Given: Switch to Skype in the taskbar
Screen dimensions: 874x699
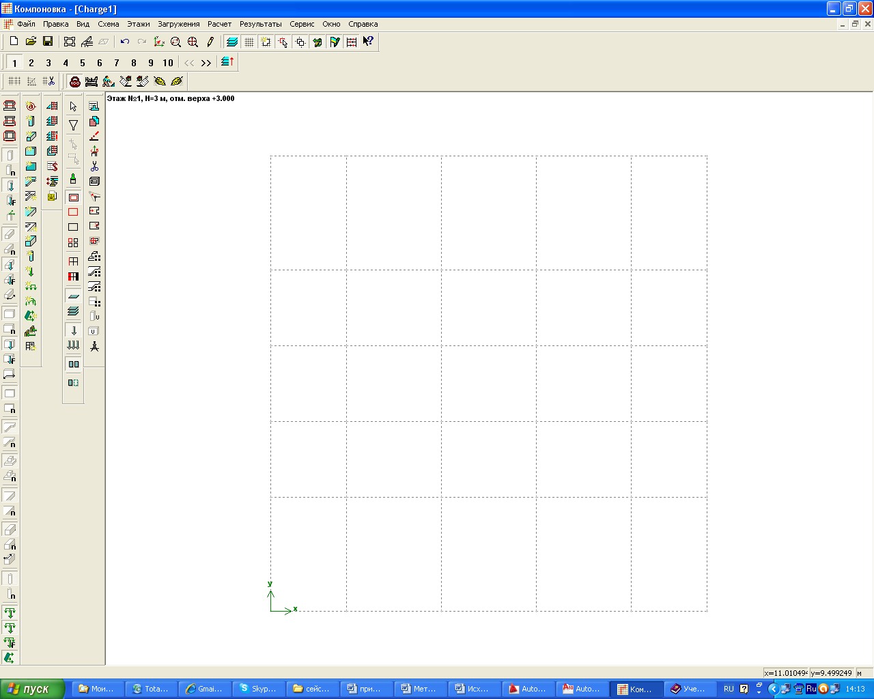Looking at the screenshot, I should (259, 689).
